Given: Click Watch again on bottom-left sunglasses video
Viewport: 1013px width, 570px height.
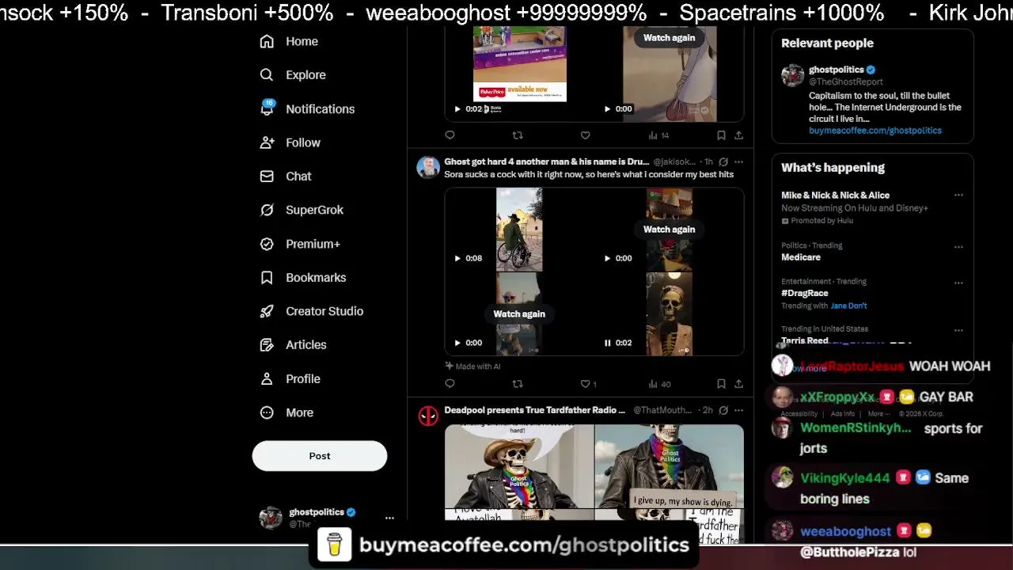Looking at the screenshot, I should pyautogui.click(x=519, y=313).
